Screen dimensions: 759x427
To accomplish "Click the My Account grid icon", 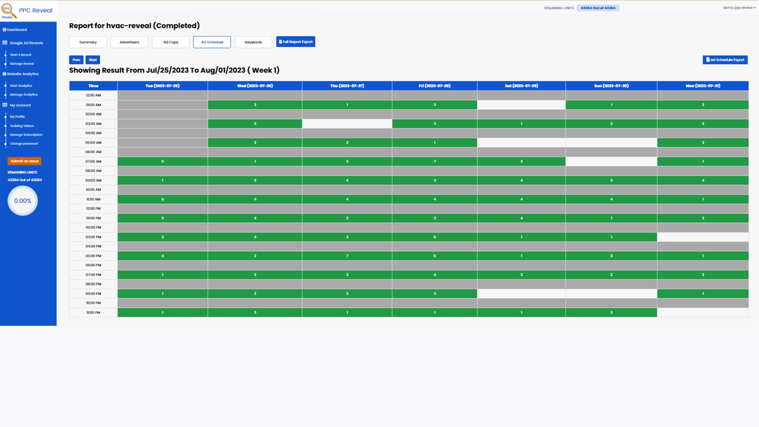I will 5,105.
